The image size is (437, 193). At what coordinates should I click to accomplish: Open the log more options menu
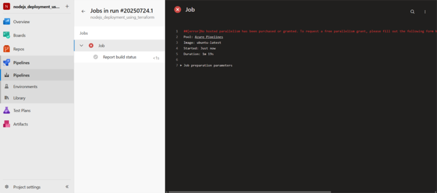pos(425,12)
